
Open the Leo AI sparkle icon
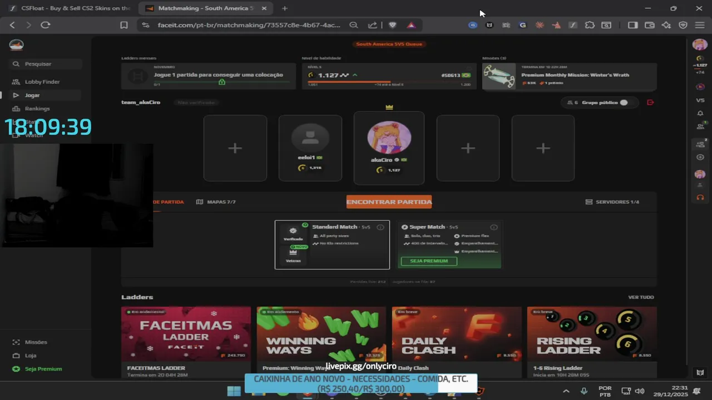[666, 25]
